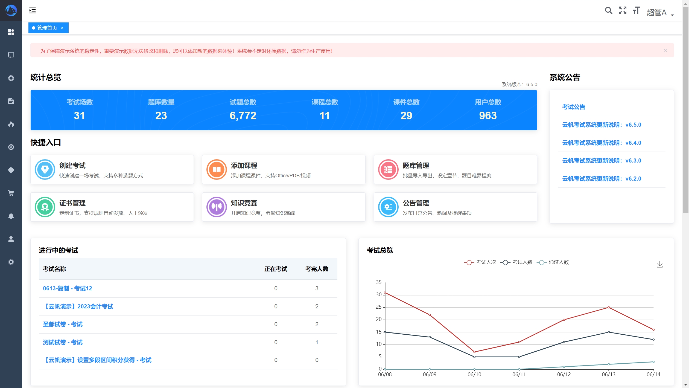Screen dimensions: 689x388
Task: Click the 考试场数 31 statistic
Action: click(79, 110)
